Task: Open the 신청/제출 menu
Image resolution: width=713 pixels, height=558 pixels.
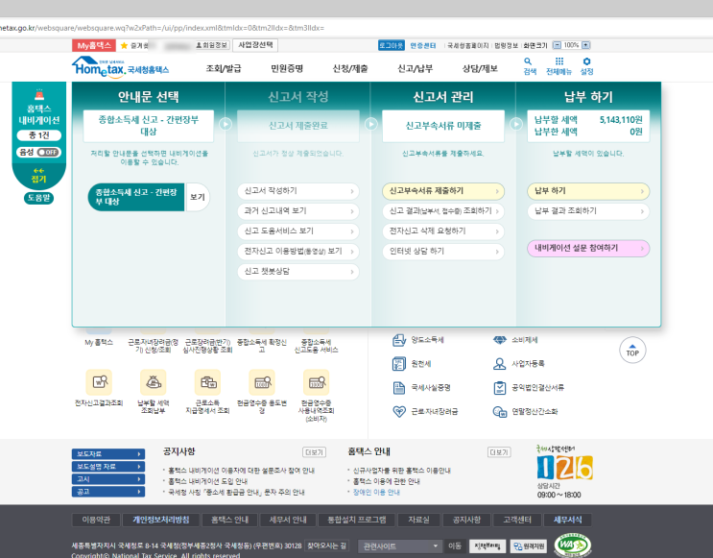Action: pos(350,69)
